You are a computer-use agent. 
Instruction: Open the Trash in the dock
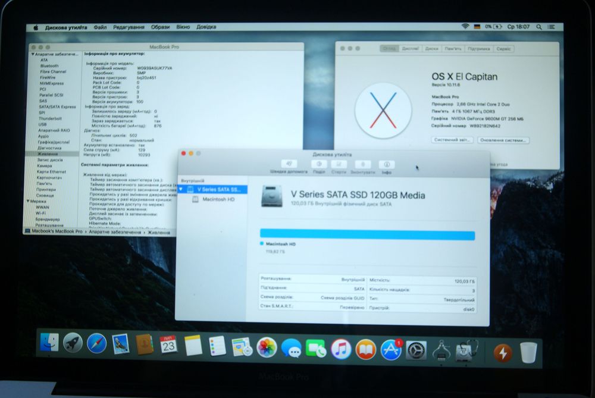click(528, 353)
